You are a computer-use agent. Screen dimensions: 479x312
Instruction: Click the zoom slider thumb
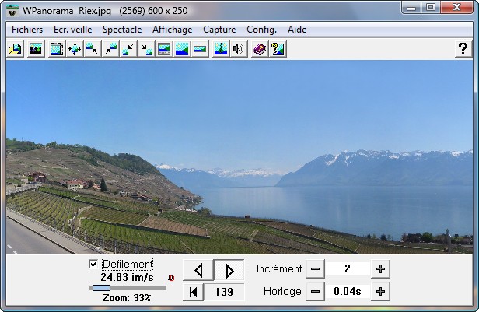(x=101, y=288)
